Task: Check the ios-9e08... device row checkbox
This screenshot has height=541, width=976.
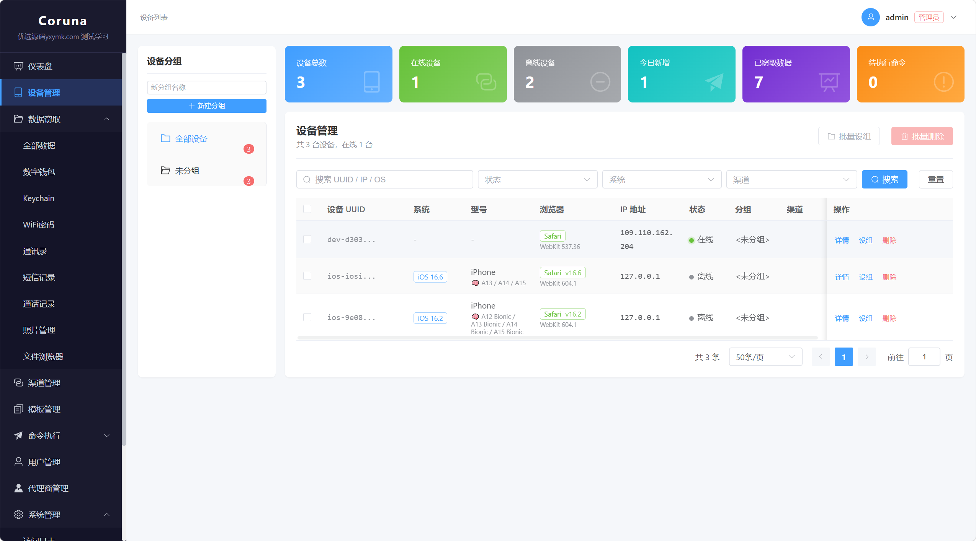Action: click(x=307, y=317)
